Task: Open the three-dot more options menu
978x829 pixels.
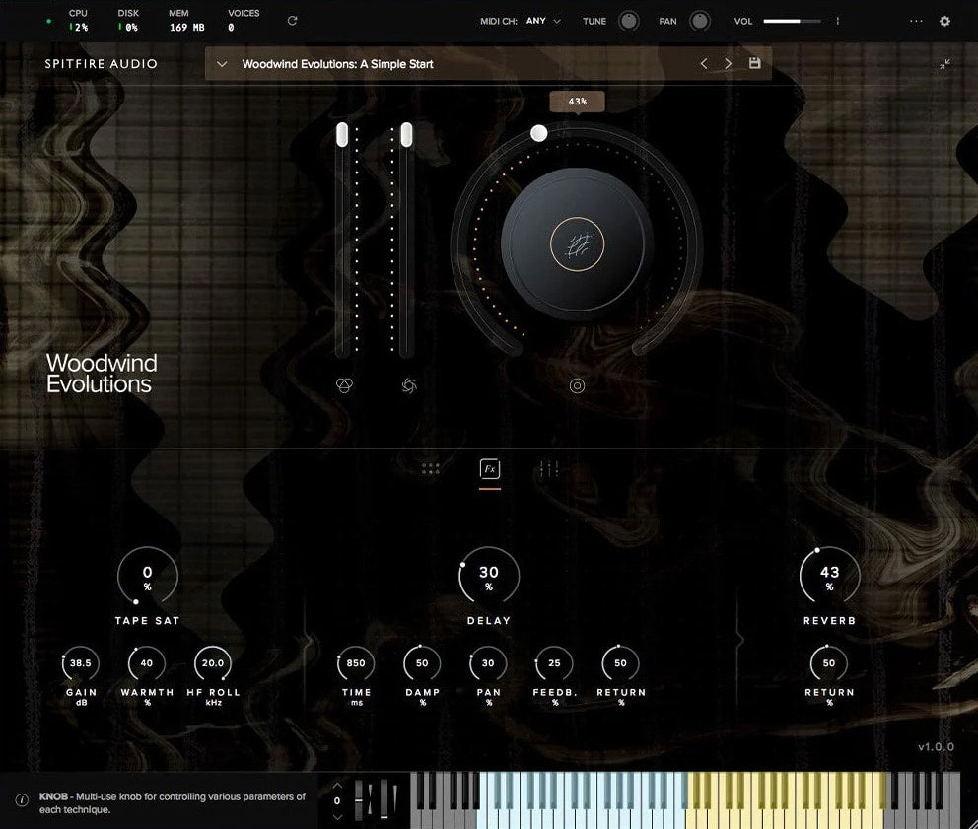Action: 916,21
